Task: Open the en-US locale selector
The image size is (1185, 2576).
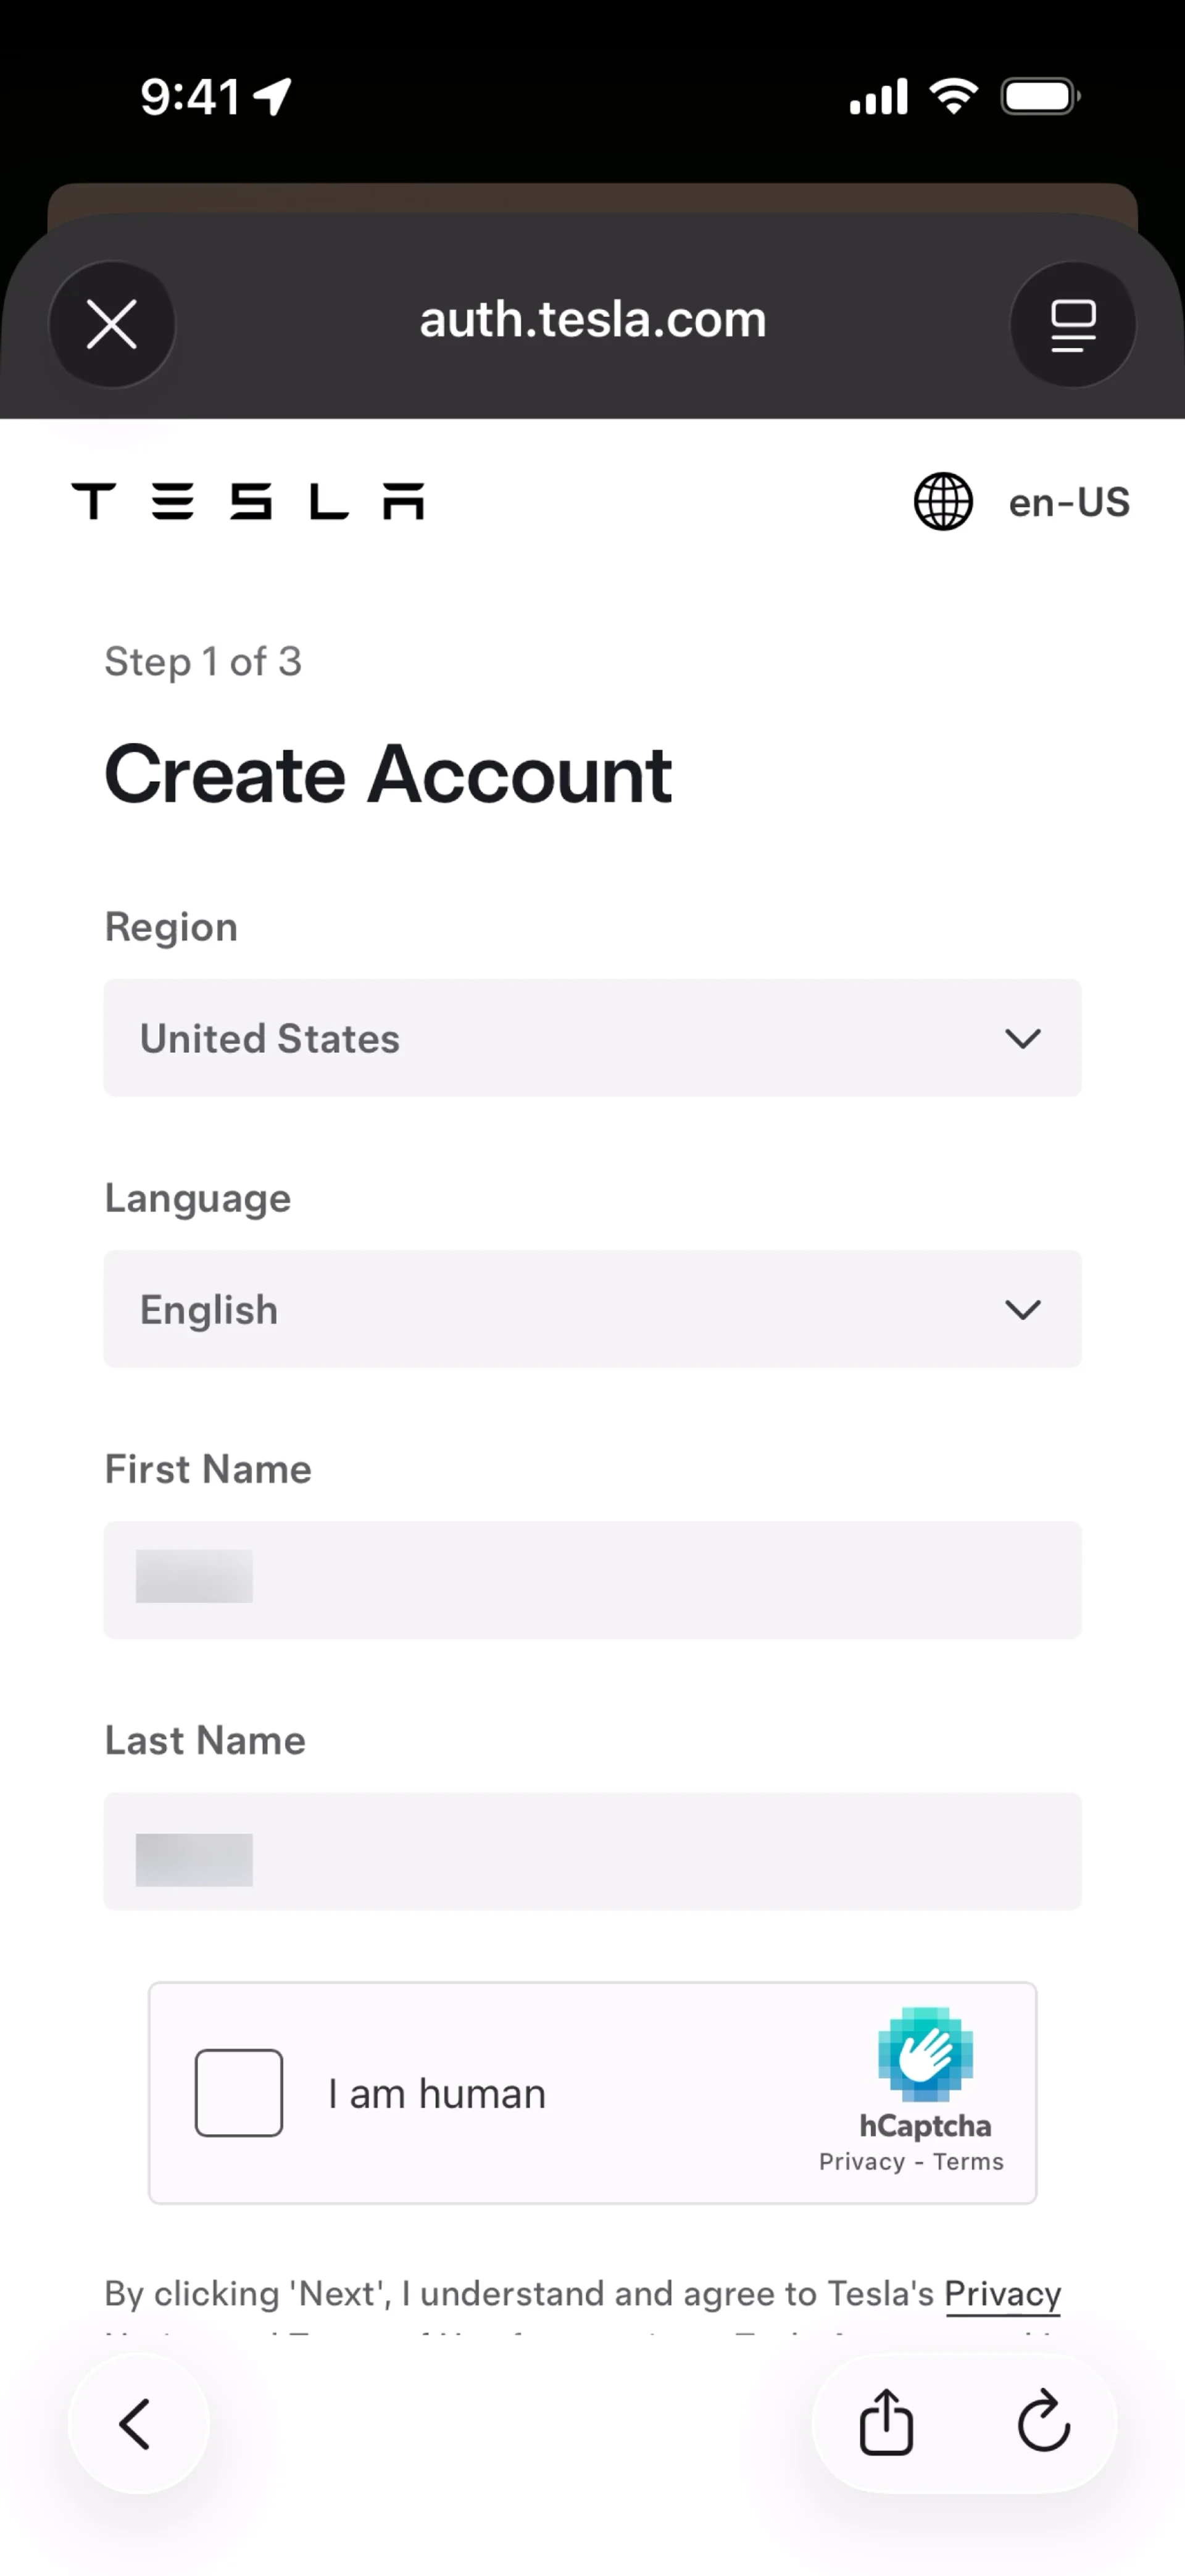Action: coord(1068,502)
